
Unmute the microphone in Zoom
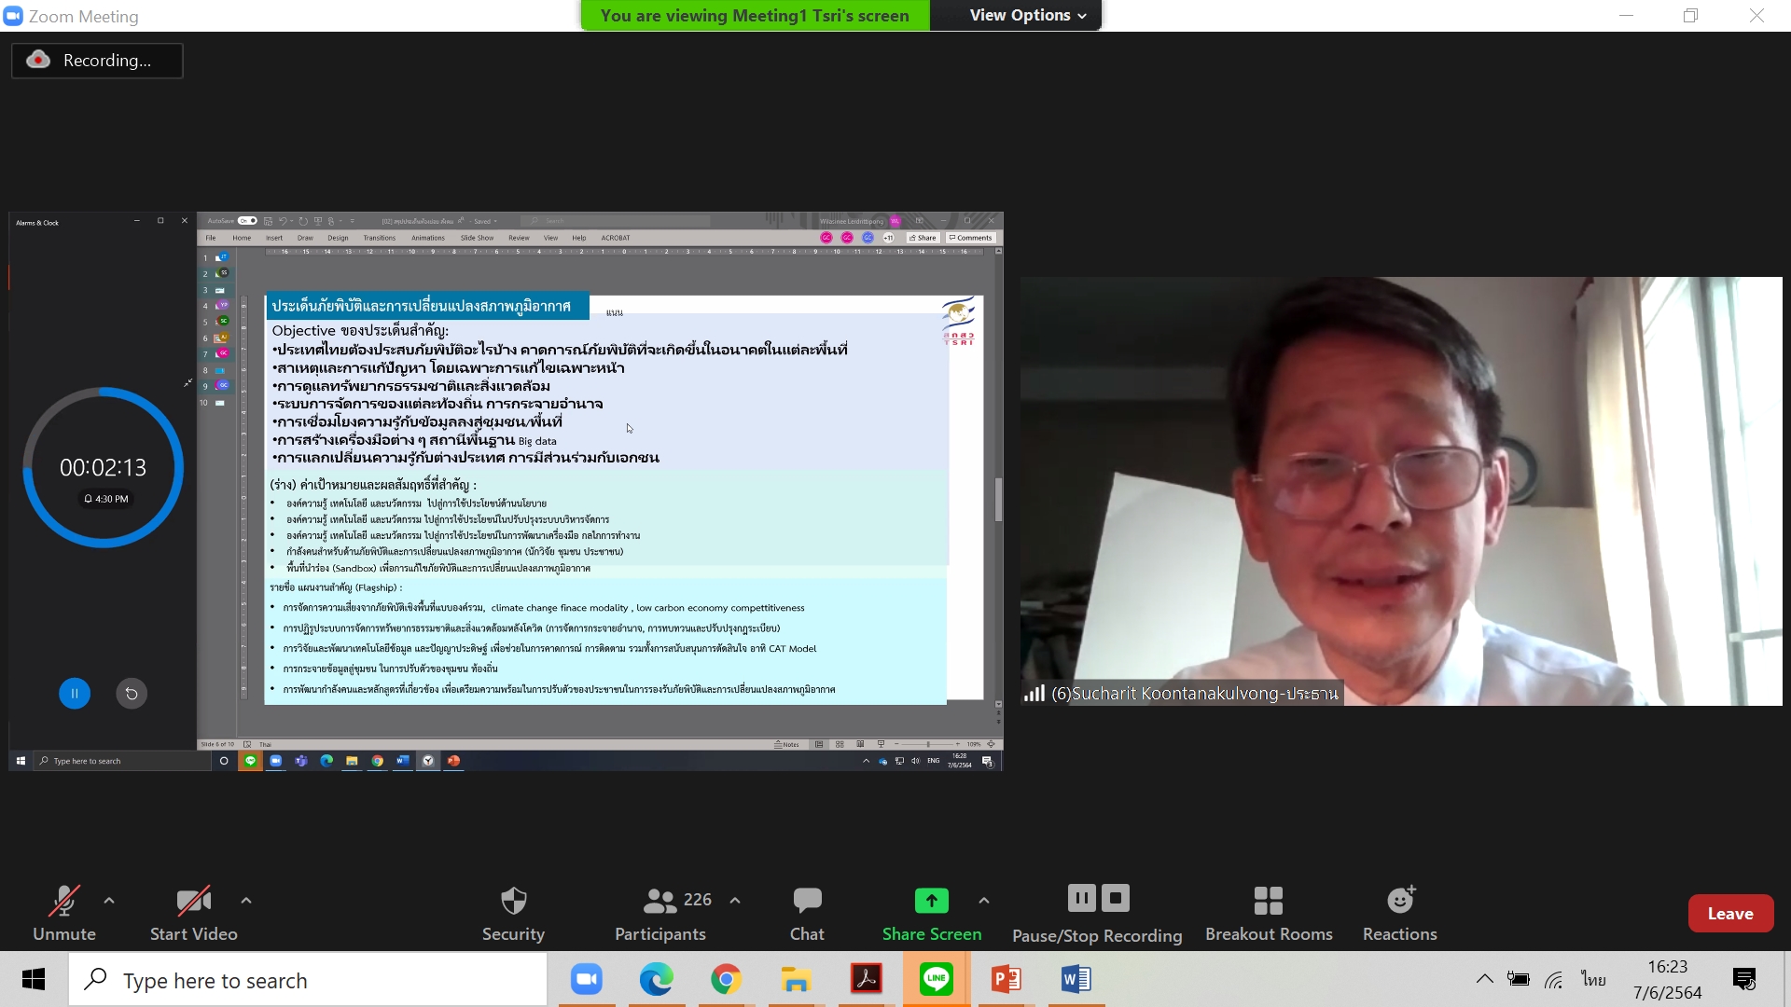(x=64, y=914)
